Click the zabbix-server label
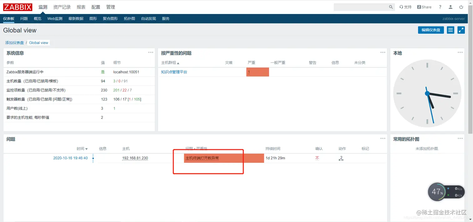The image size is (473, 222). pyautogui.click(x=454, y=19)
